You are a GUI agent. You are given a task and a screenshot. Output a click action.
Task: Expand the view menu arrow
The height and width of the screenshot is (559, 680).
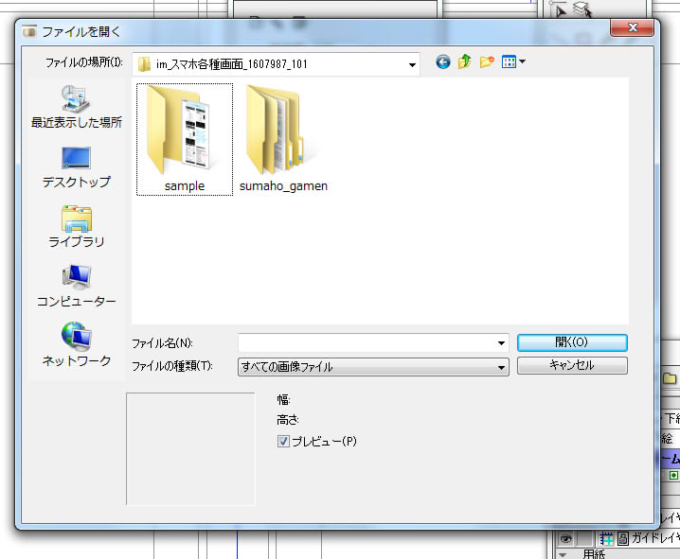(522, 61)
